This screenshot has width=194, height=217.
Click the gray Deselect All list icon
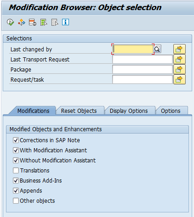(55, 22)
